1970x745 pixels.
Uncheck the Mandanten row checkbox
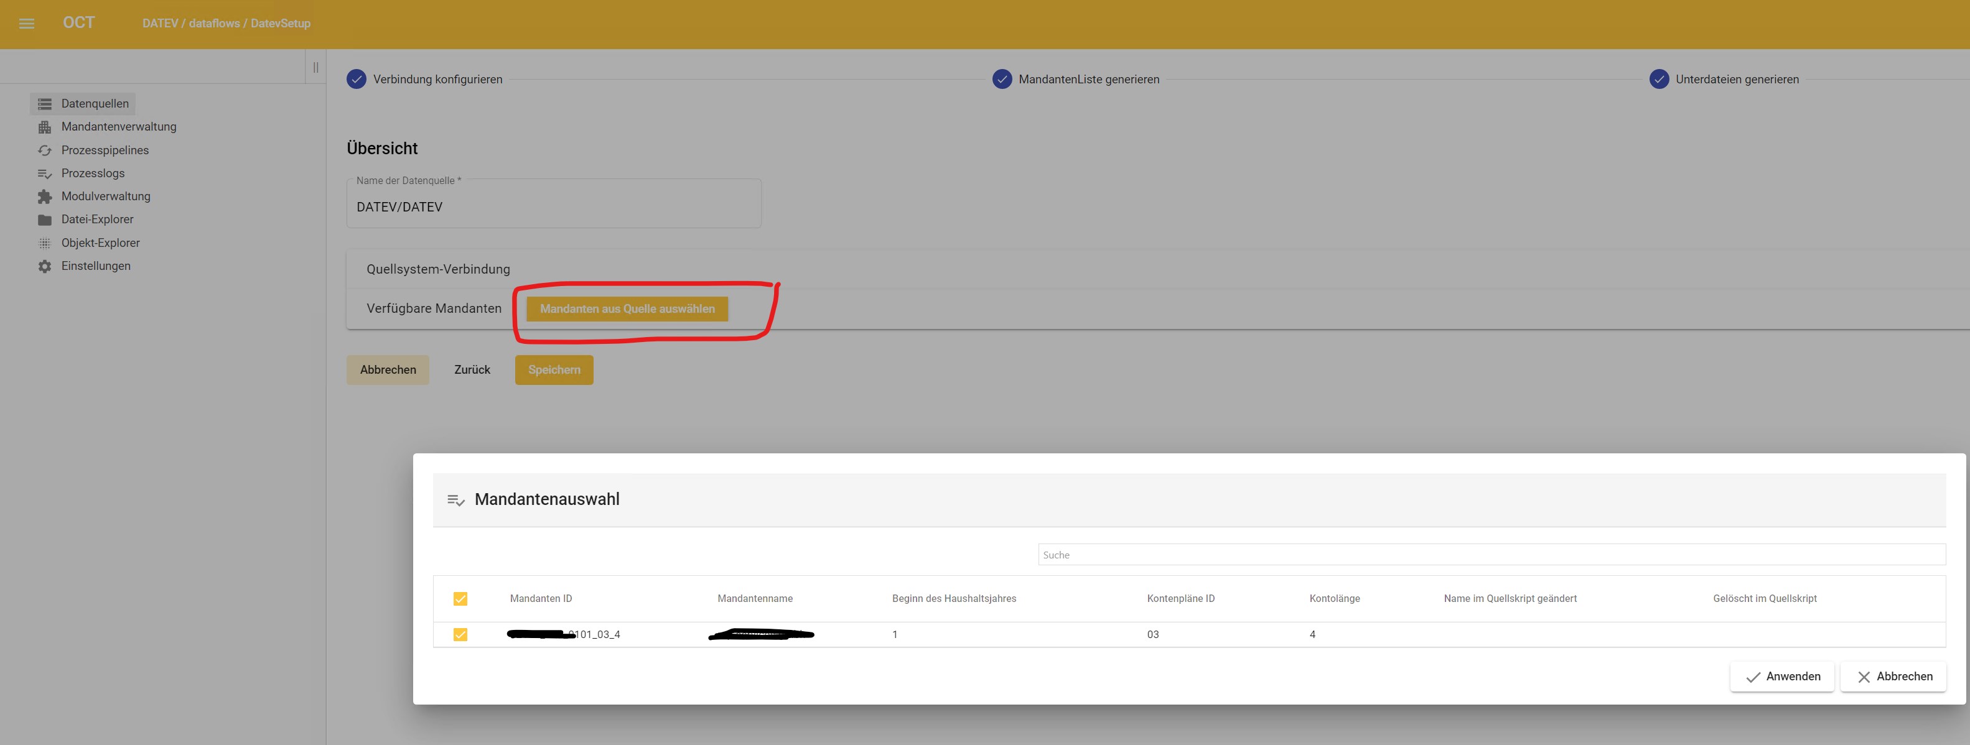[x=460, y=634]
